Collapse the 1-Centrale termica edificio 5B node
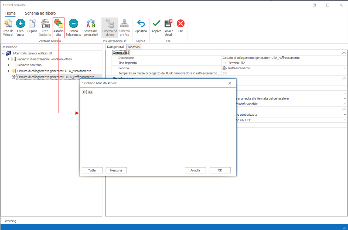Screen dimensions: 348x230 (4, 53)
